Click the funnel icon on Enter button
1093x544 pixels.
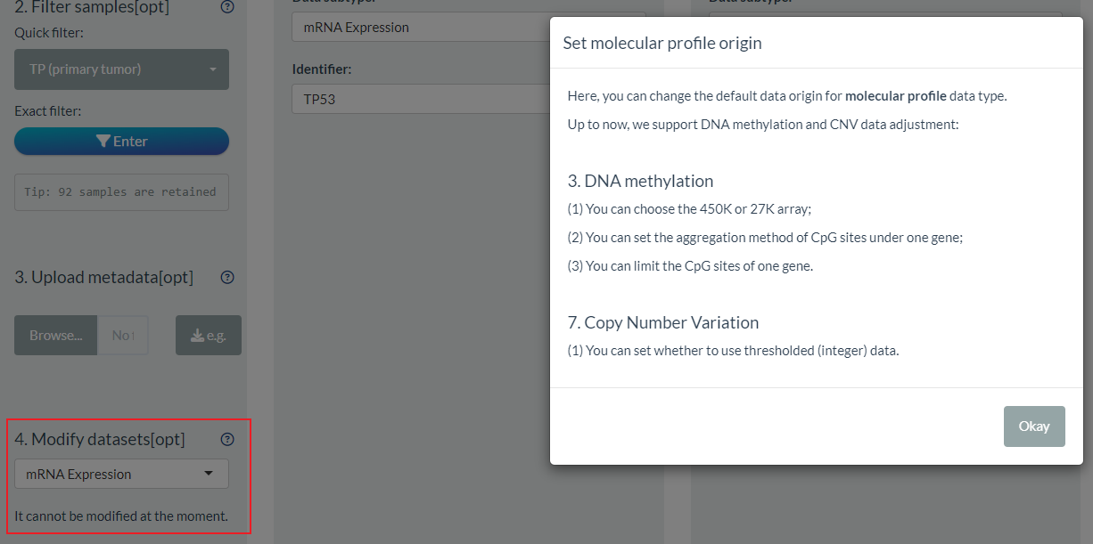(103, 141)
